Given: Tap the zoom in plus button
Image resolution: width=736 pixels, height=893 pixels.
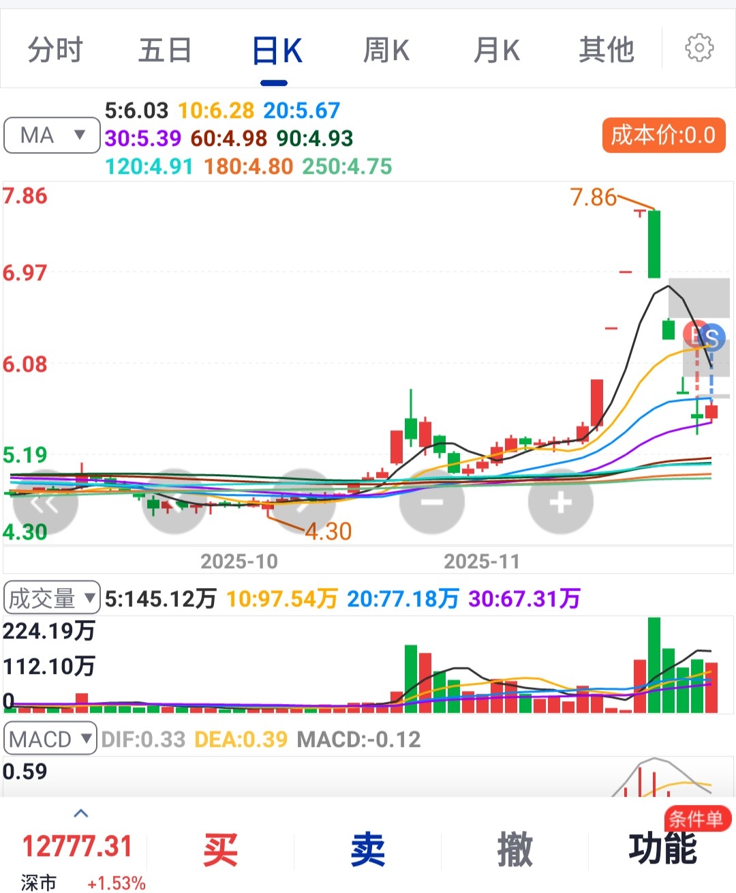Looking at the screenshot, I should coord(560,502).
